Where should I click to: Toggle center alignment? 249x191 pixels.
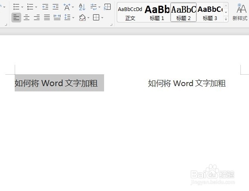click(27, 18)
